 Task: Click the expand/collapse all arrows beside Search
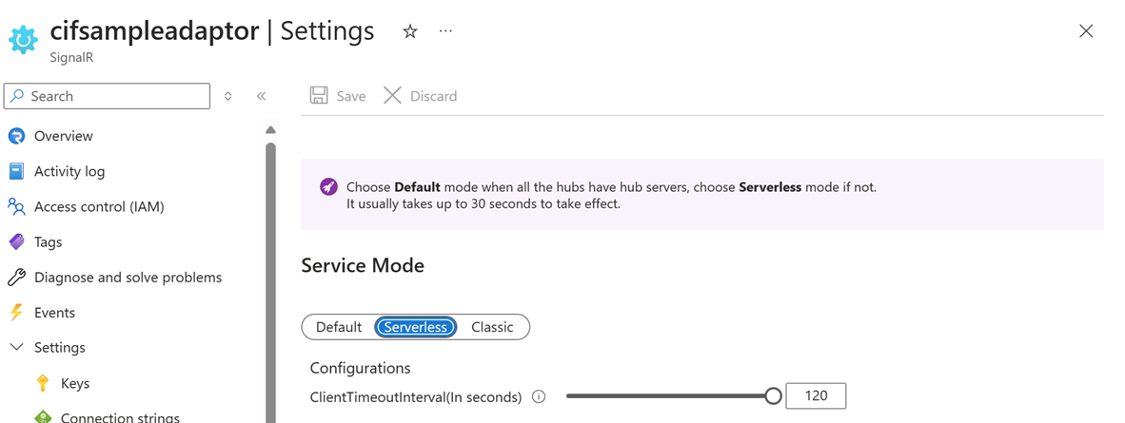tap(228, 96)
